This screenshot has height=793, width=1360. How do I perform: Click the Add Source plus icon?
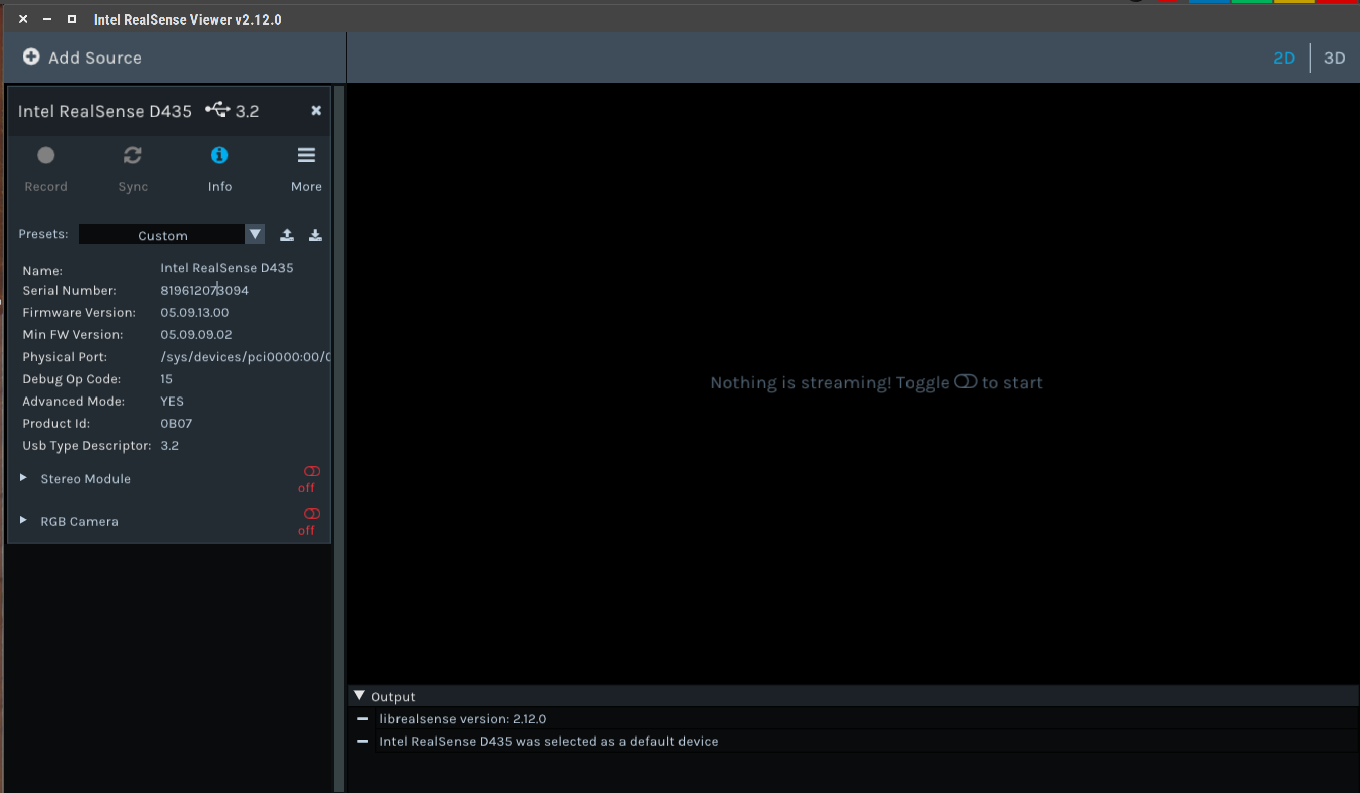click(31, 56)
